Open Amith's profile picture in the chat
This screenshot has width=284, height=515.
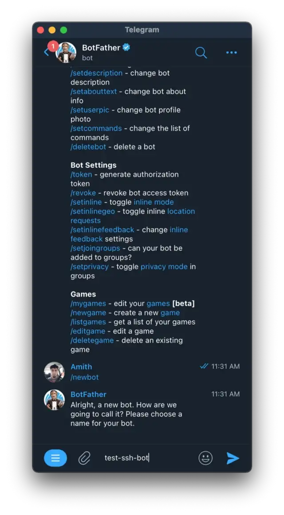click(x=55, y=372)
